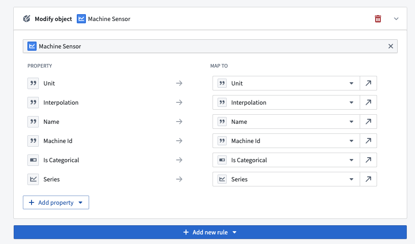415x244 pixels.
Task: Click the string type icon for Name property
Action: (33, 122)
